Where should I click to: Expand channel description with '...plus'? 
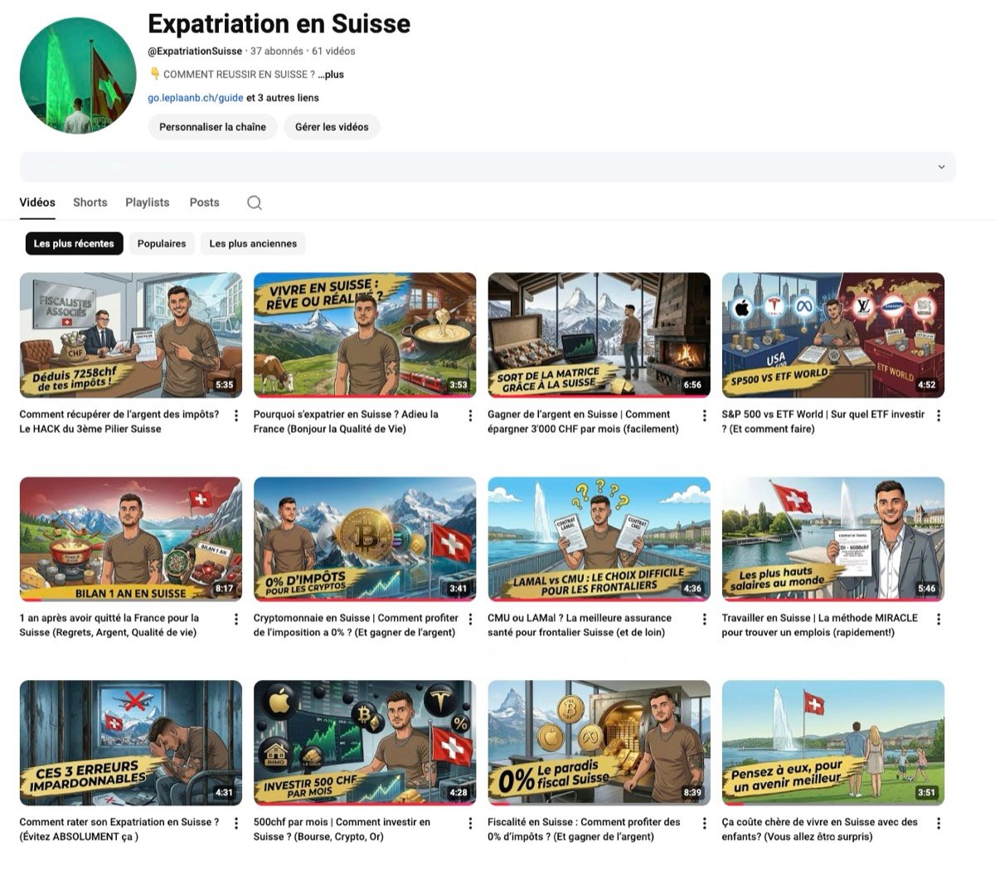click(x=331, y=75)
